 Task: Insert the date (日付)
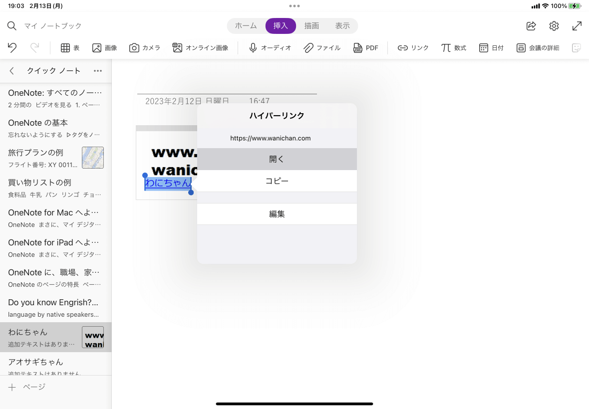pyautogui.click(x=491, y=48)
